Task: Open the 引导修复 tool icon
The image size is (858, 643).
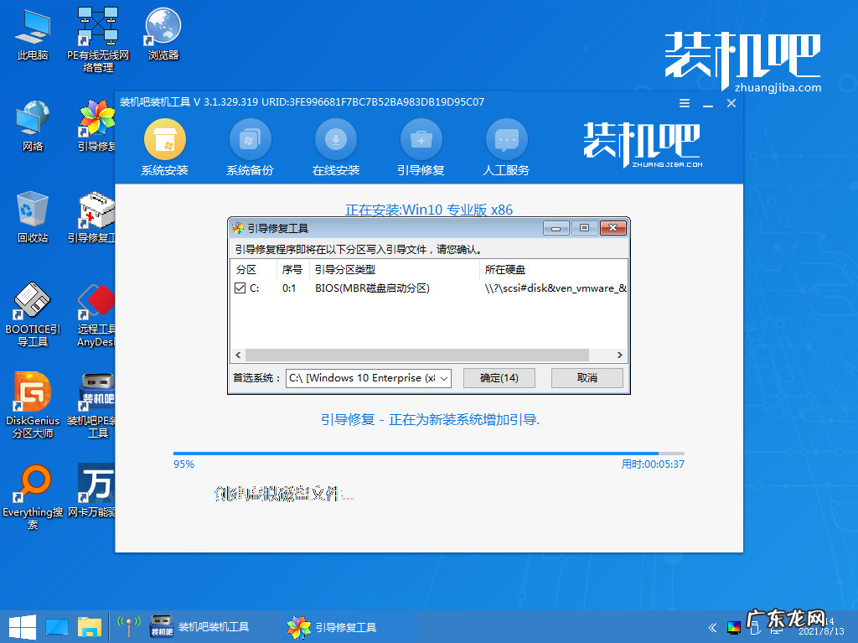Action: (421, 141)
